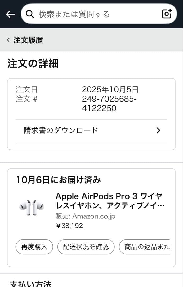
Task: Tap the search input field 検索または質問する
Action: tap(79, 14)
